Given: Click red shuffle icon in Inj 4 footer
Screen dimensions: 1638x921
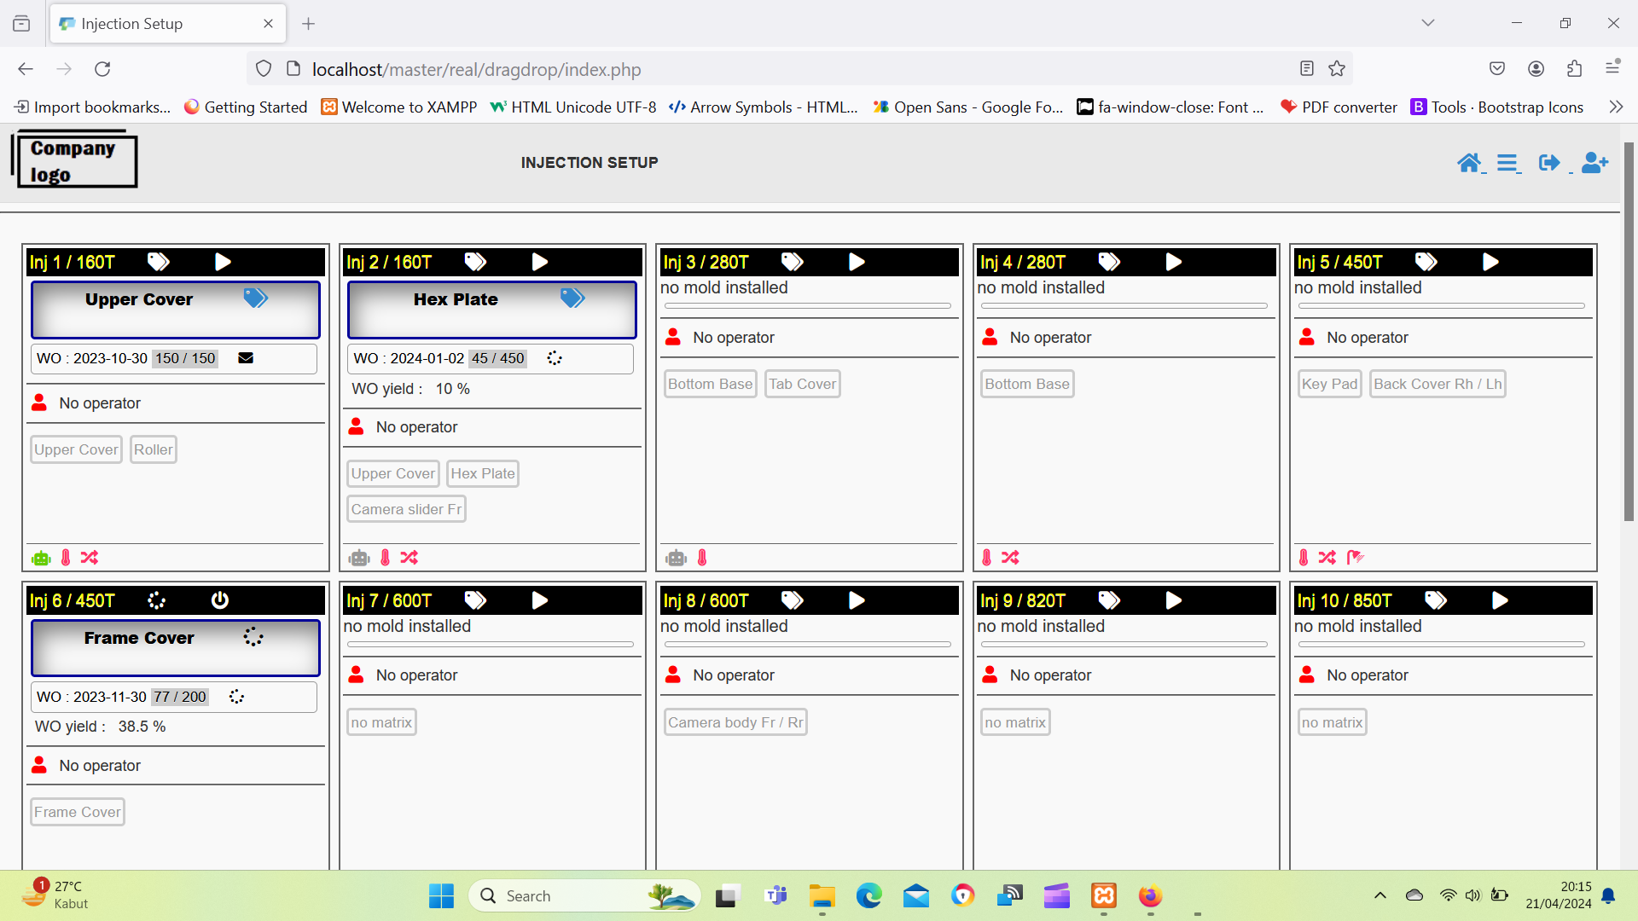Looking at the screenshot, I should (1010, 558).
